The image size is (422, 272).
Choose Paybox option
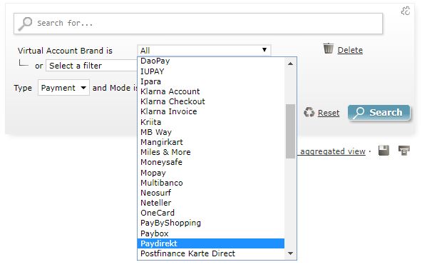[x=211, y=233]
